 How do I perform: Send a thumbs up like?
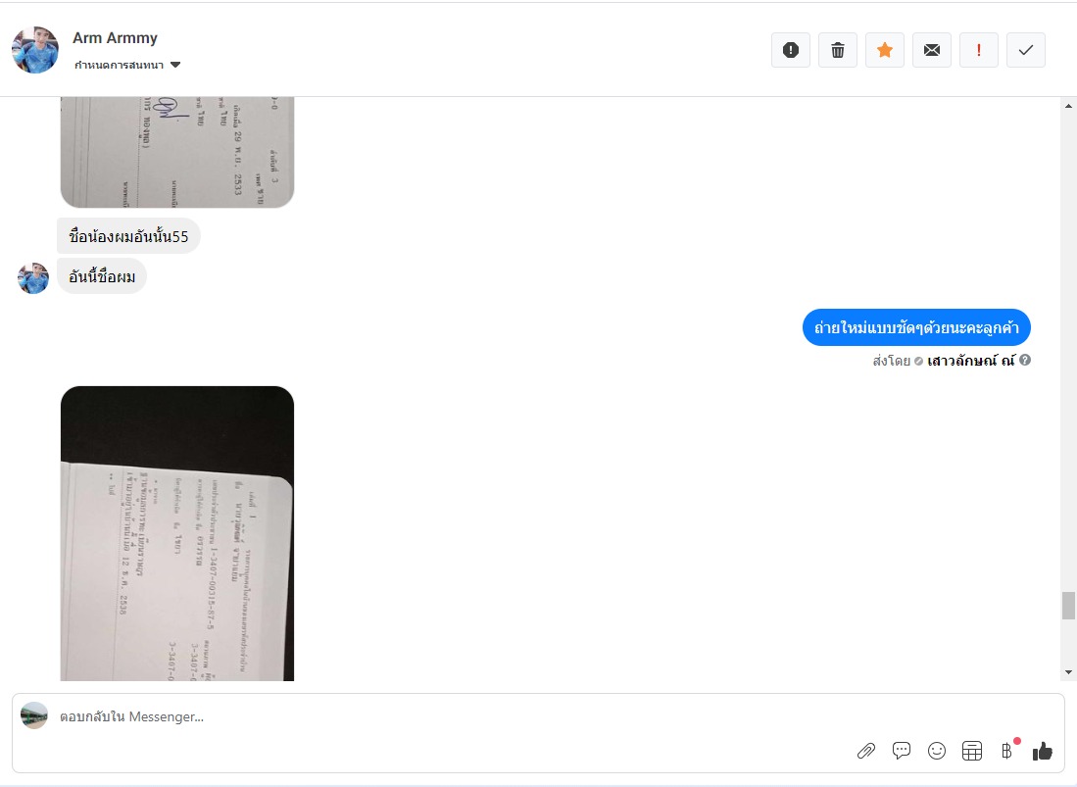[x=1043, y=751]
